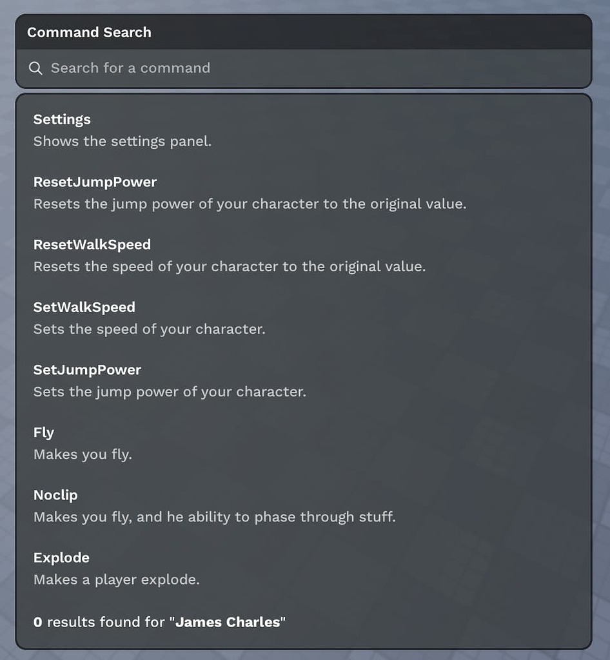Screen dimensions: 610x660
Task: Click the magnifying glass search icon
Action: coord(35,68)
